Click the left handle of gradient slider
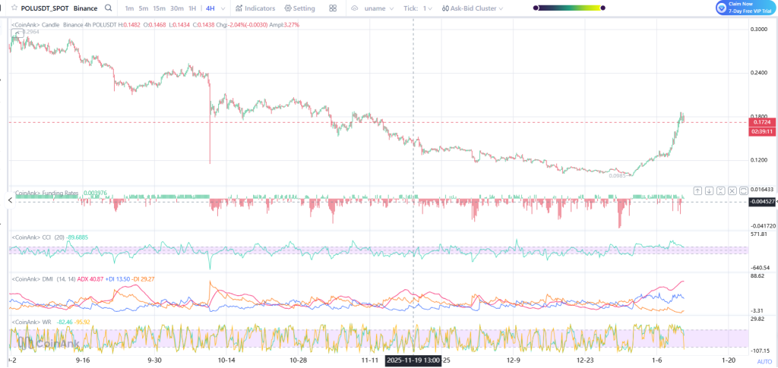778x368 pixels. (536, 8)
